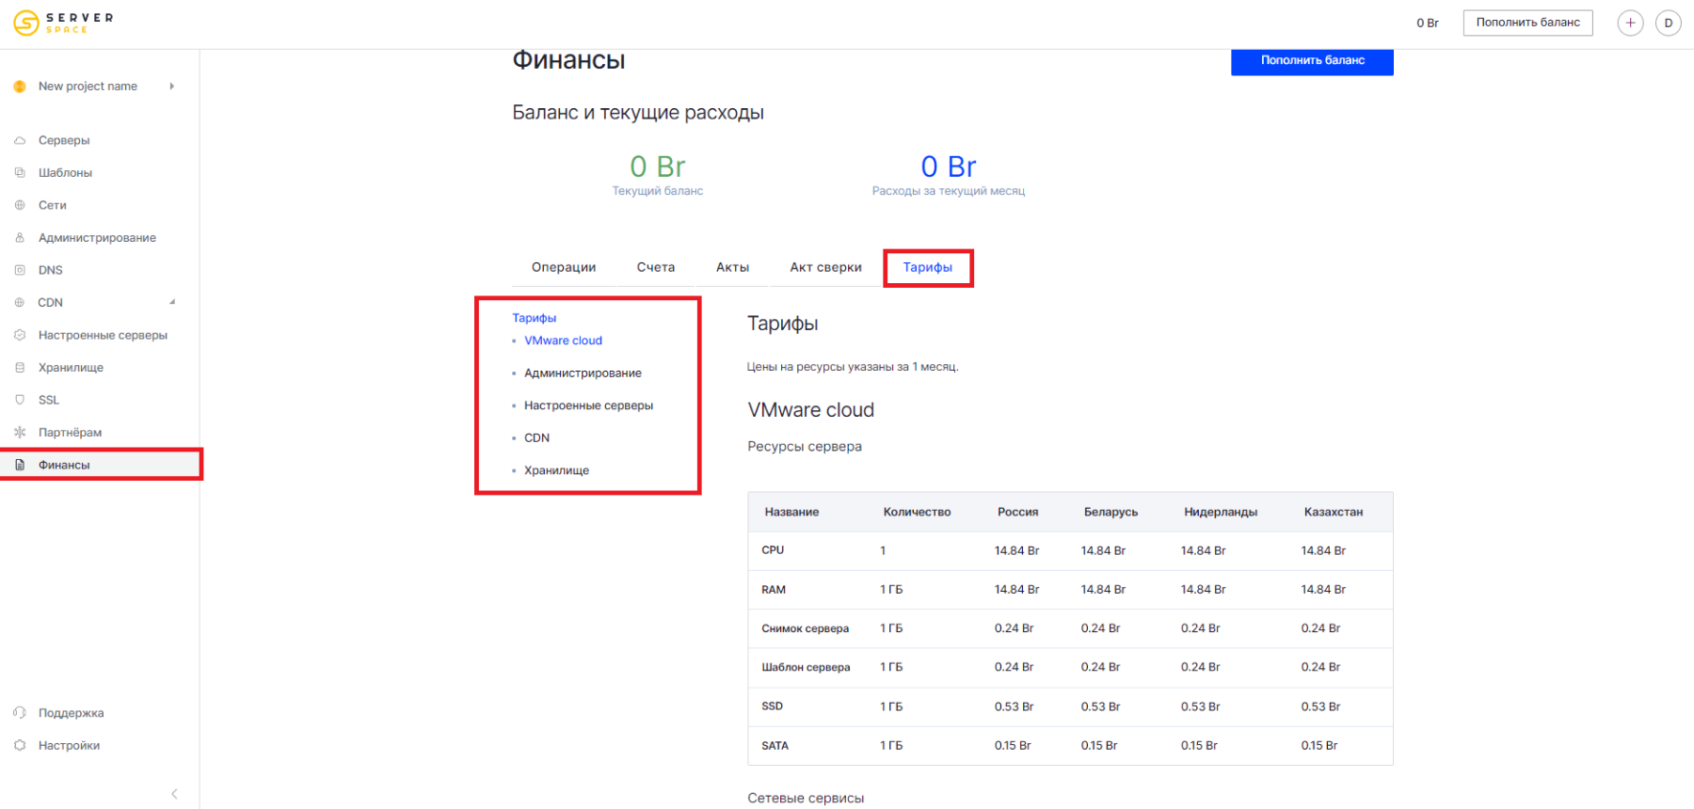Open the DNS sidebar icon

point(20,270)
